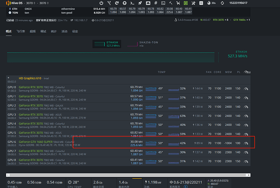
Task: Click the picture frame icon in toolbar
Action: coord(148,3)
